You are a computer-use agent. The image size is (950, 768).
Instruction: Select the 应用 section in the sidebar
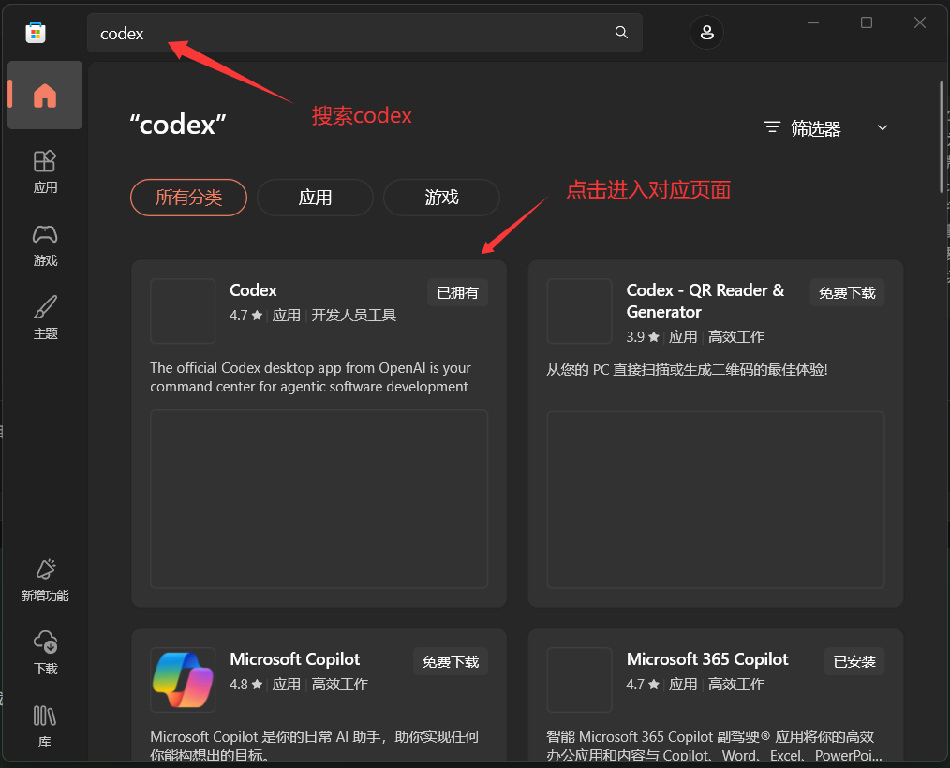click(x=44, y=171)
